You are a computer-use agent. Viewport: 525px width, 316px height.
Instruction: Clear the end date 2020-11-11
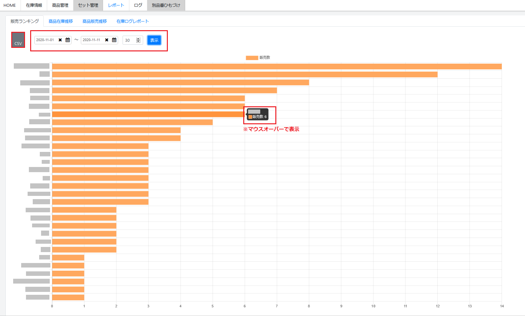coord(107,40)
